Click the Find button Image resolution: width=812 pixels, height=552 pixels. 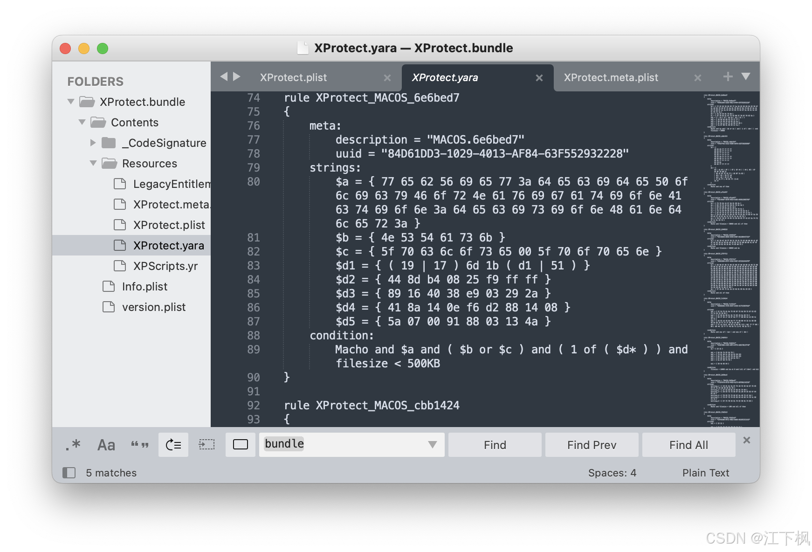click(495, 445)
